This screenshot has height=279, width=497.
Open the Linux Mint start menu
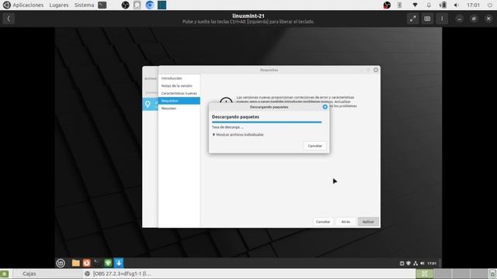pos(61,263)
